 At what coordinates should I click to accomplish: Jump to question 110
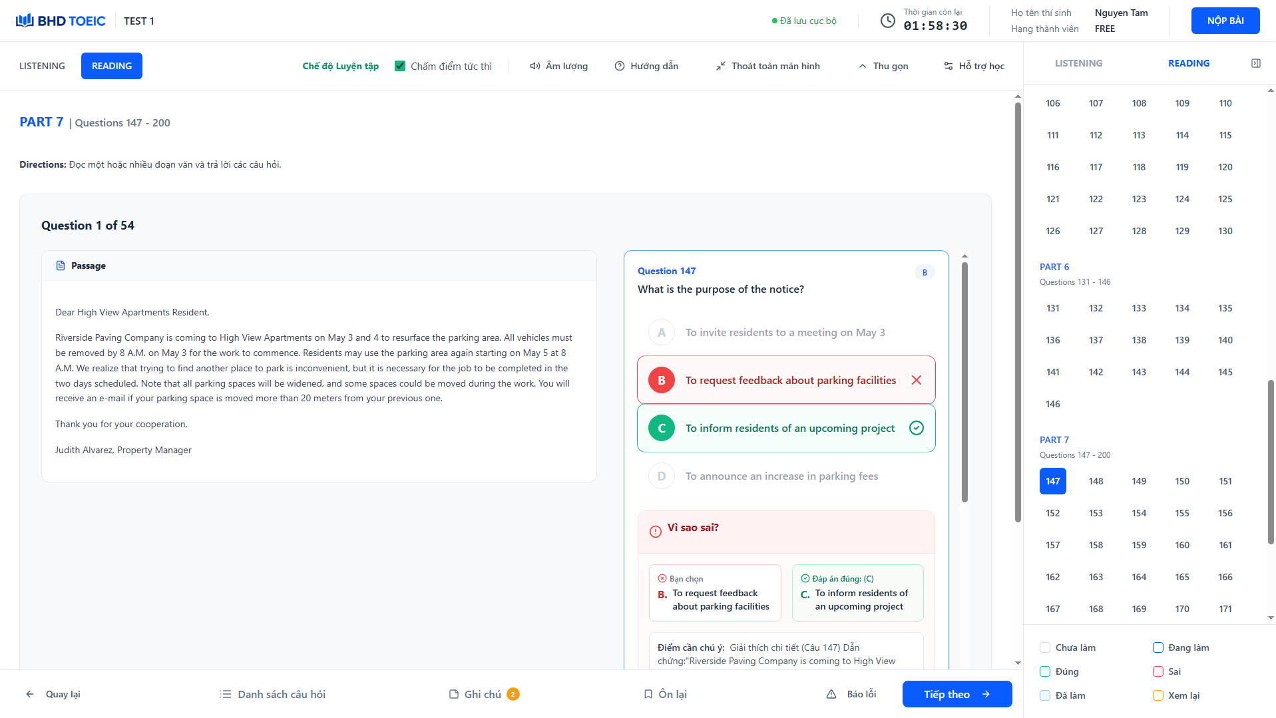(1225, 103)
